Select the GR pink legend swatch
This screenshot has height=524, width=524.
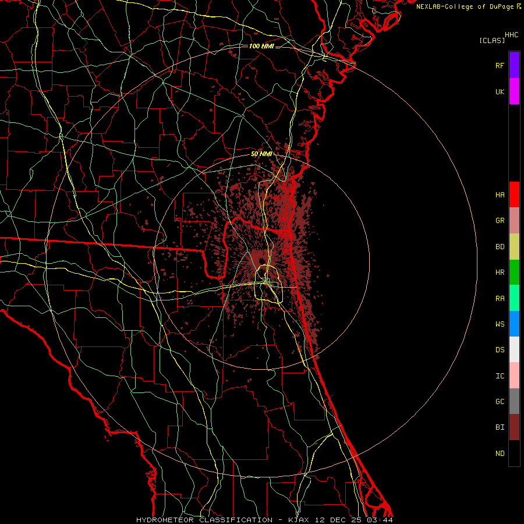tap(514, 221)
